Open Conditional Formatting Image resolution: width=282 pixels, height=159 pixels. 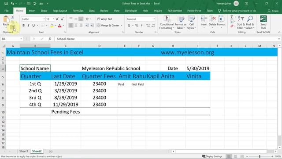click(167, 23)
